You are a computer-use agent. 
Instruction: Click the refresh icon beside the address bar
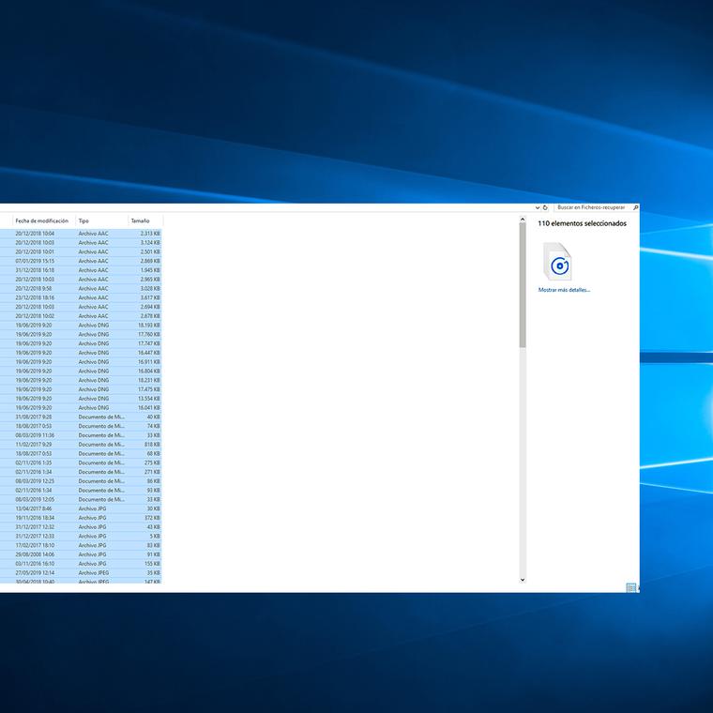(545, 207)
